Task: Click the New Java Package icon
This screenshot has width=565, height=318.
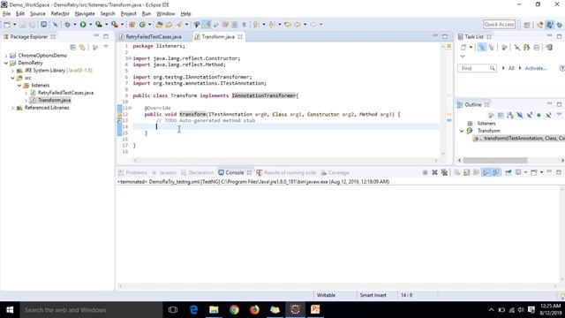Action: point(132,25)
